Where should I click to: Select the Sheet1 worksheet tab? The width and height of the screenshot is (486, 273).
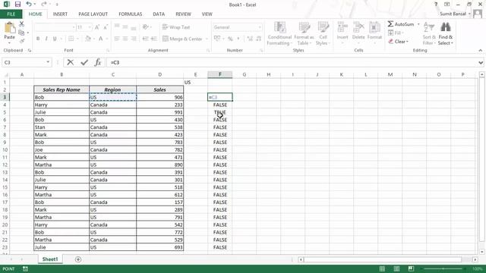pyautogui.click(x=50, y=259)
